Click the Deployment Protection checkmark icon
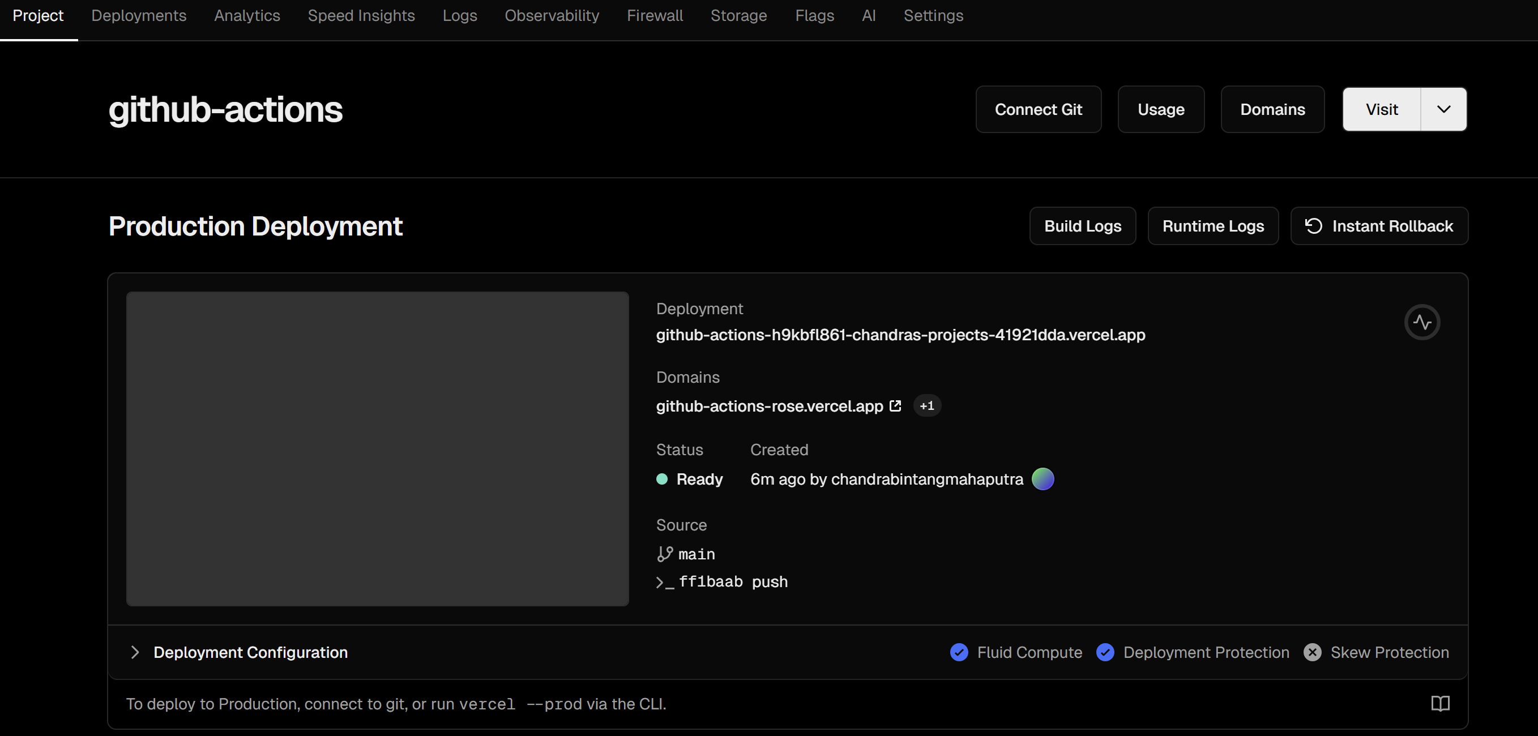1538x736 pixels. [1105, 652]
